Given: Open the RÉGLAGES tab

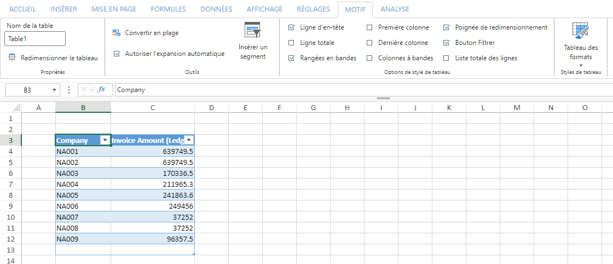Looking at the screenshot, I should point(314,9).
